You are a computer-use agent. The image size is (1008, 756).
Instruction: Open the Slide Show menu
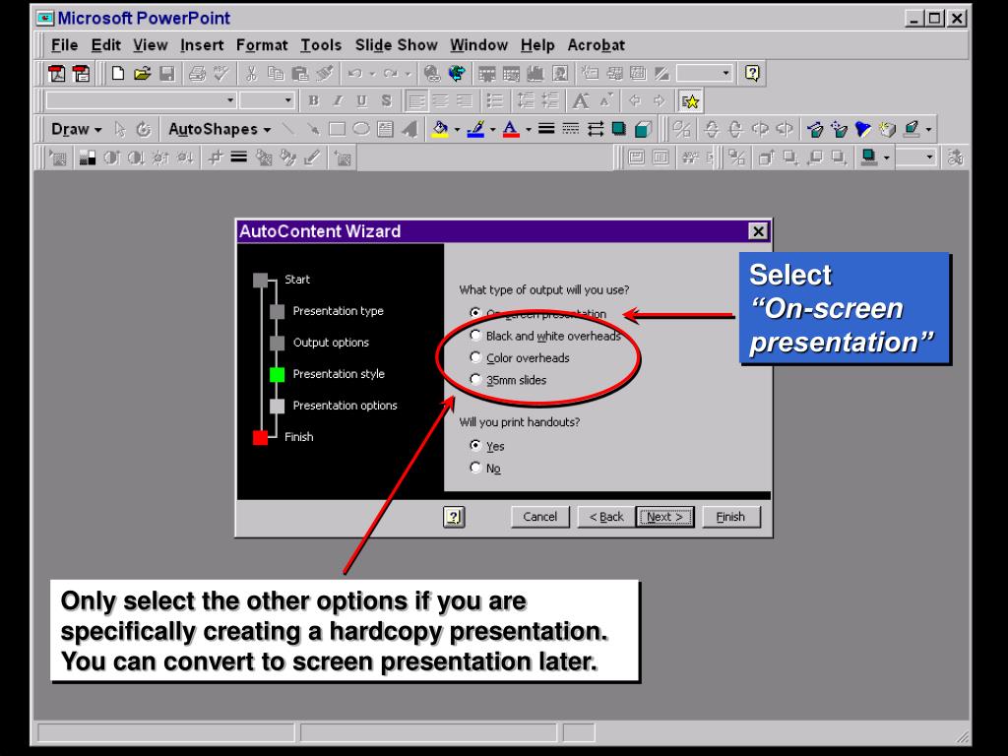396,45
